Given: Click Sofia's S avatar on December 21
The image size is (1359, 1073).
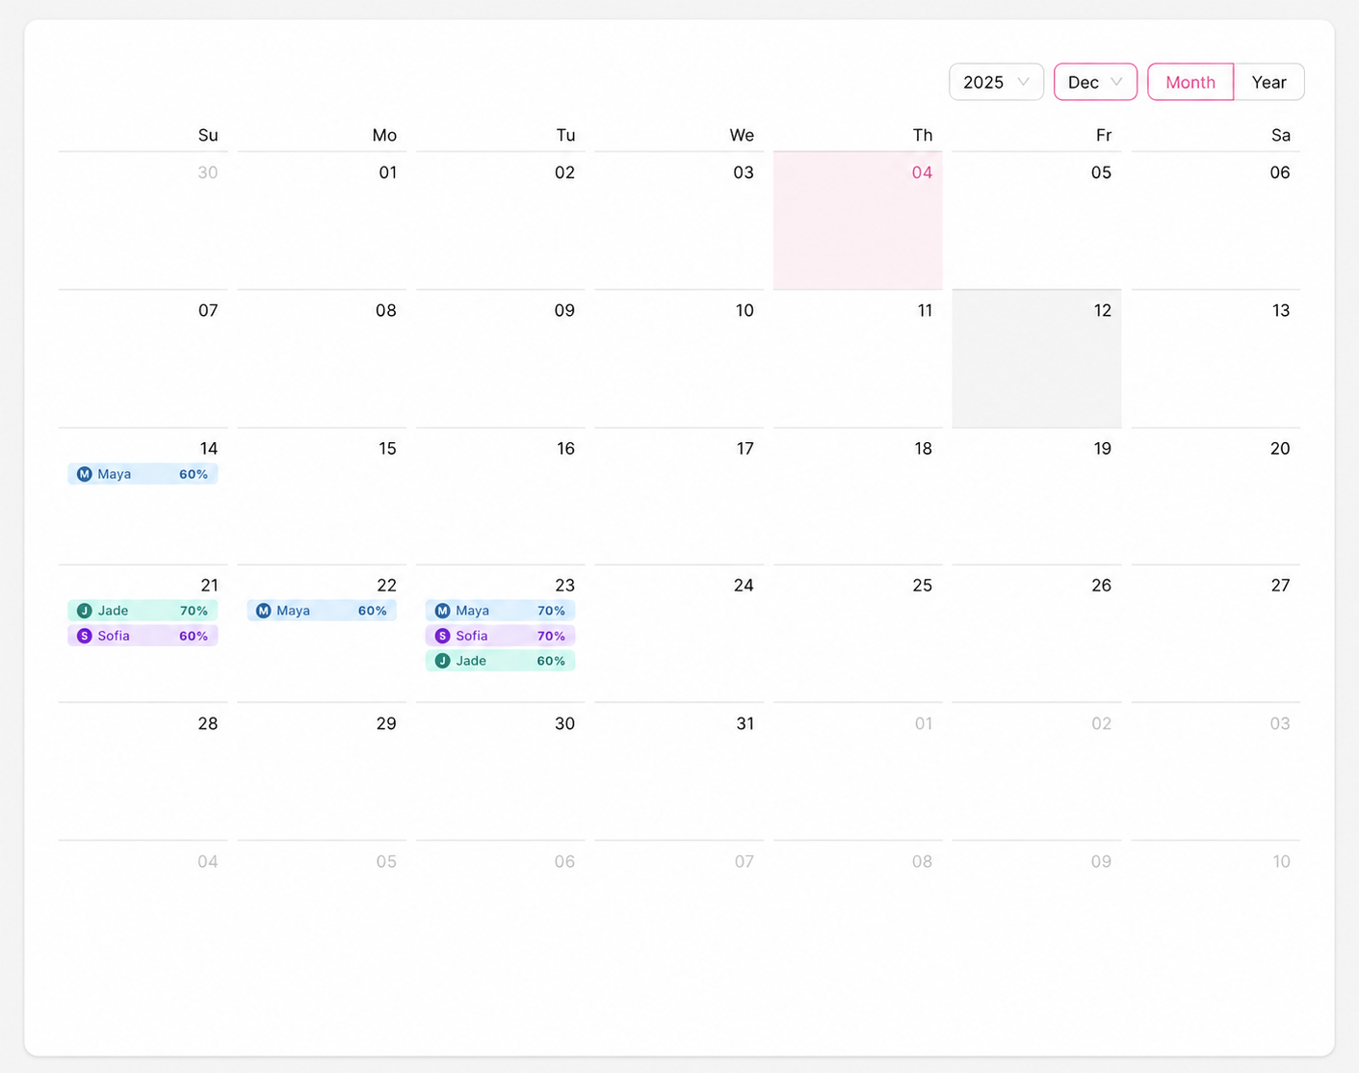Looking at the screenshot, I should [85, 636].
